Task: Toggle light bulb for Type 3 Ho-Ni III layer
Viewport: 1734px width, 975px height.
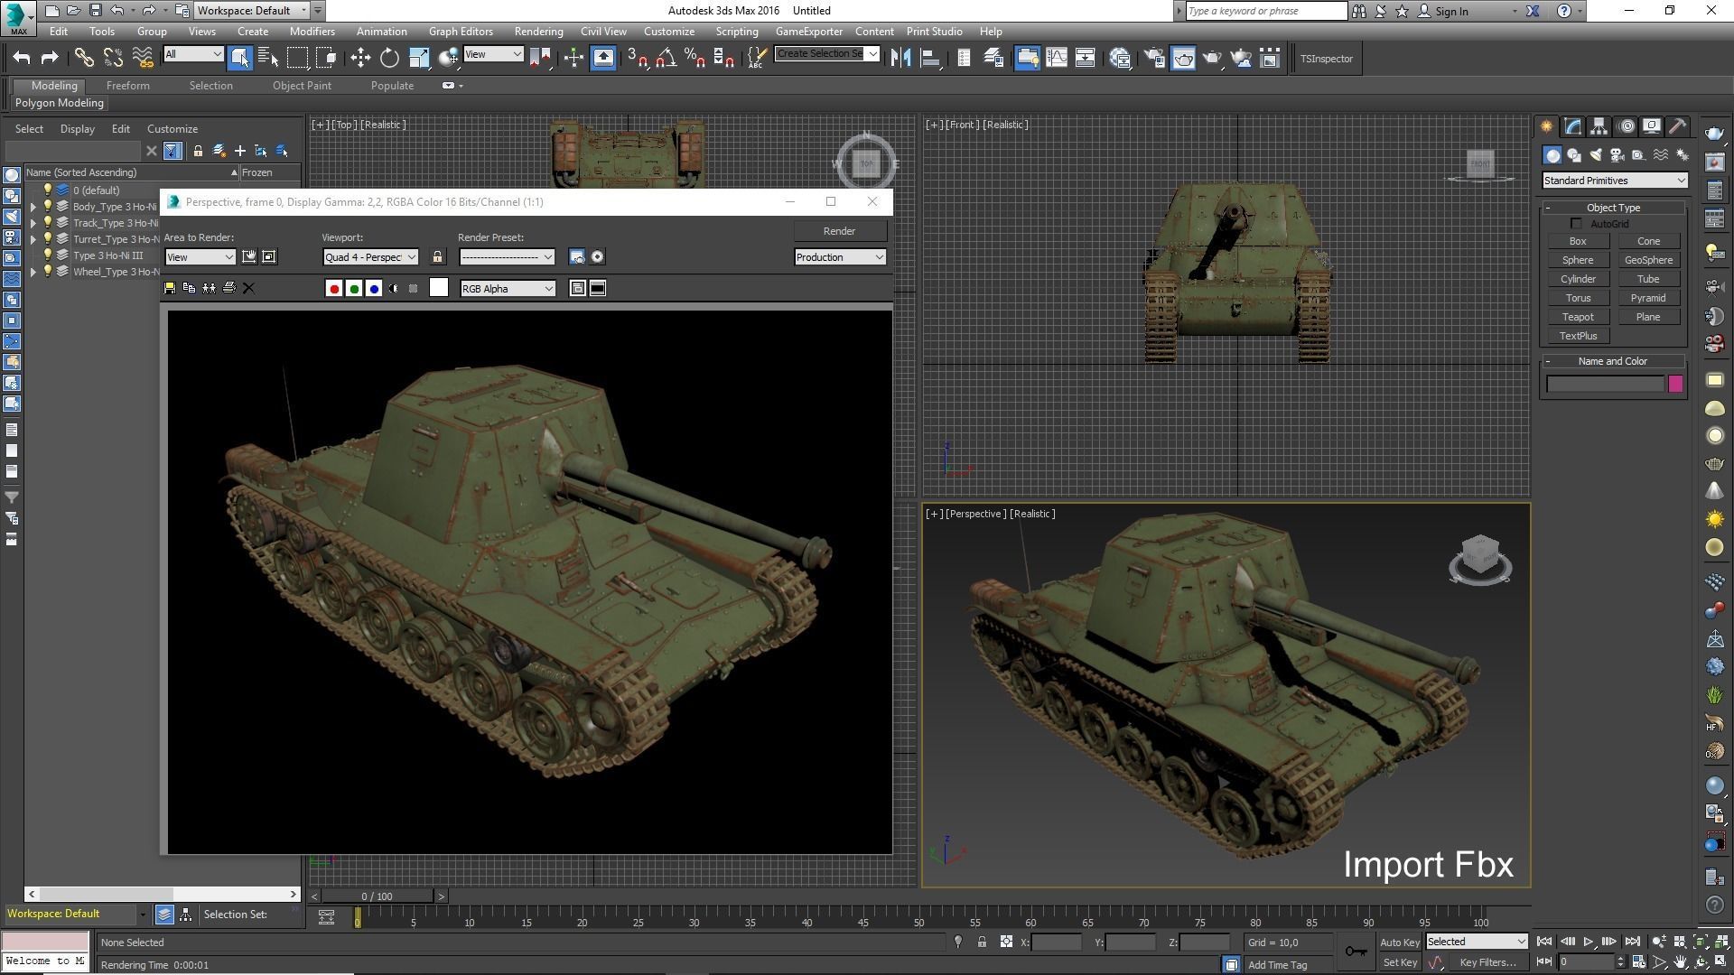Action: 48,255
